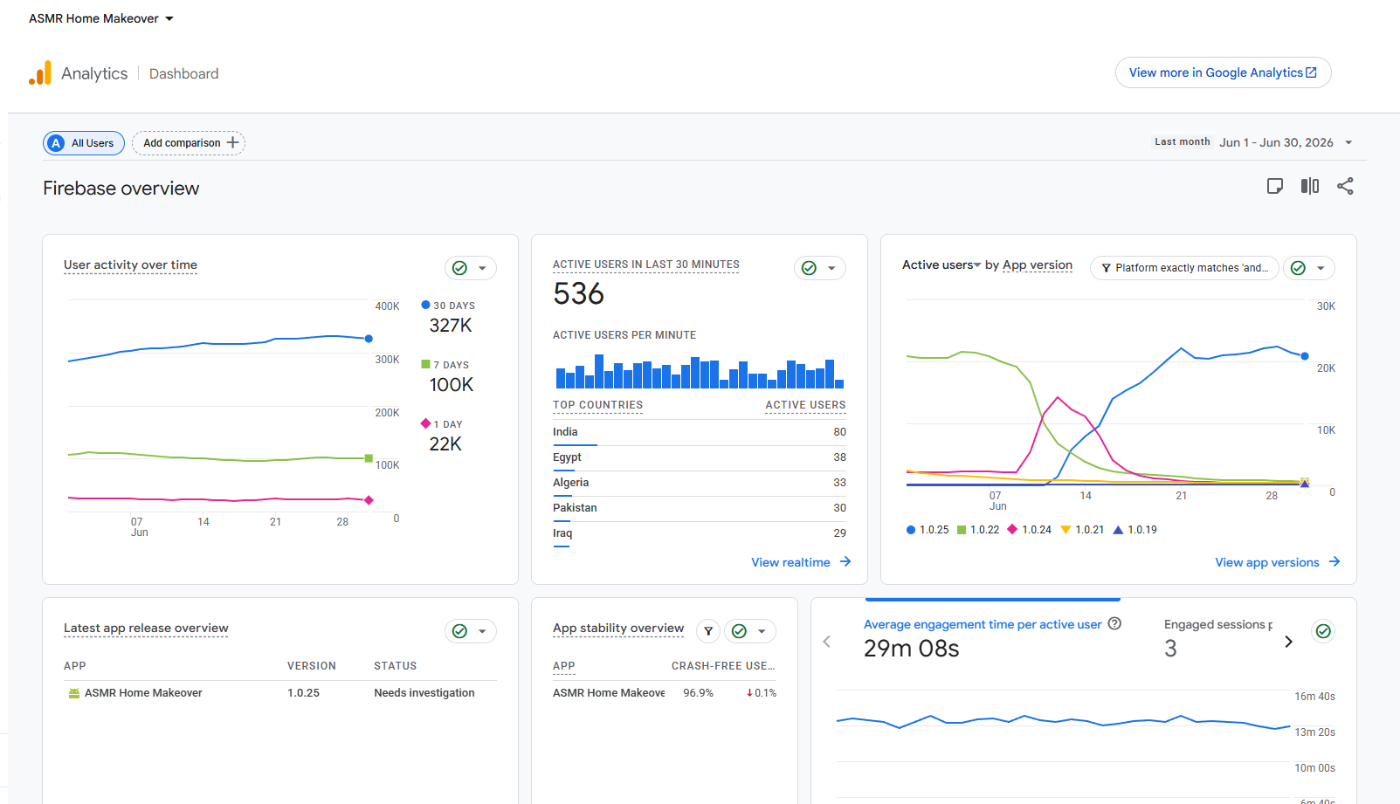Click the previous metric arrow in engagement card
1400x804 pixels.
pos(827,642)
